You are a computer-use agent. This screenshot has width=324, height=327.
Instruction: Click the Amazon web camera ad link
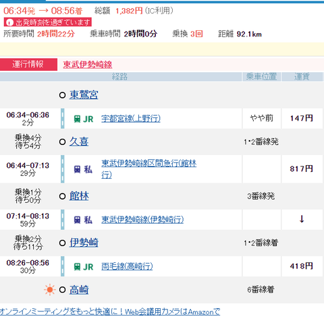click(110, 311)
